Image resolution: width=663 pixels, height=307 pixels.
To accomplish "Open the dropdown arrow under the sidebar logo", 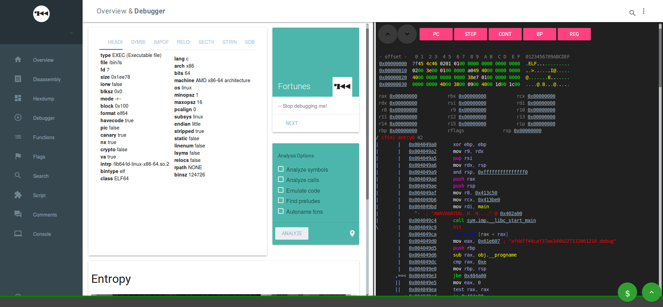I will pyautogui.click(x=71, y=33).
